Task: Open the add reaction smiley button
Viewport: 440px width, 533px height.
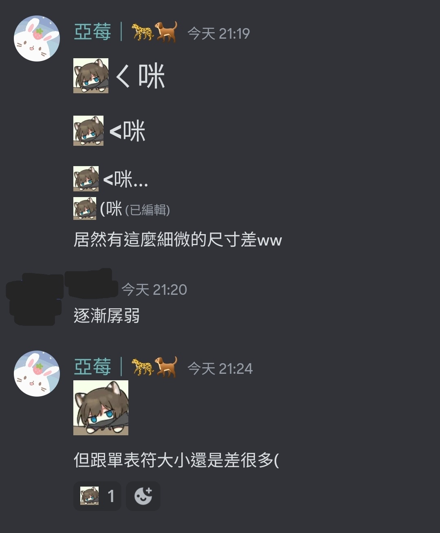Action: point(143,496)
